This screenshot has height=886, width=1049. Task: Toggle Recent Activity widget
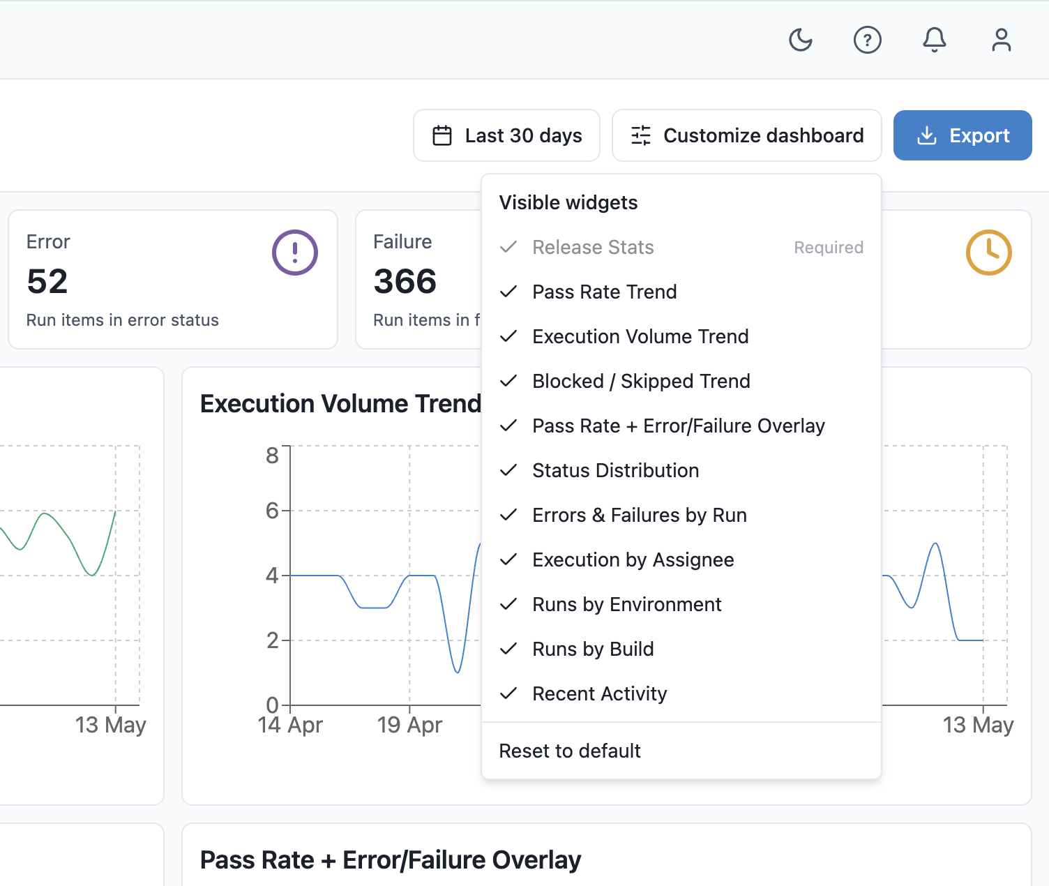point(681,693)
